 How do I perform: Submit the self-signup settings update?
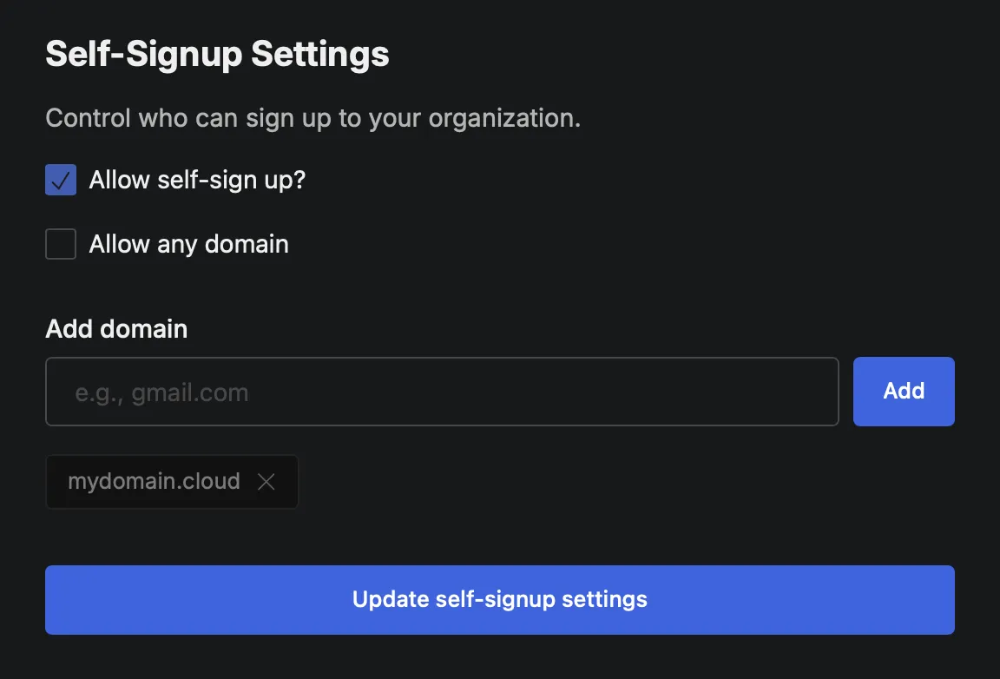(x=499, y=599)
